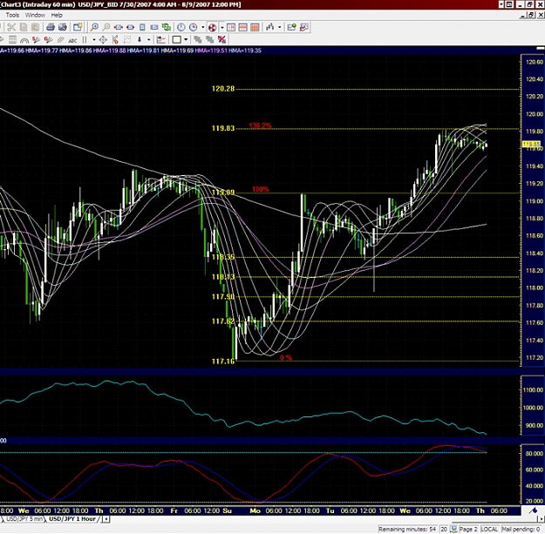Click the chart with trendline icon

pos(161,39)
